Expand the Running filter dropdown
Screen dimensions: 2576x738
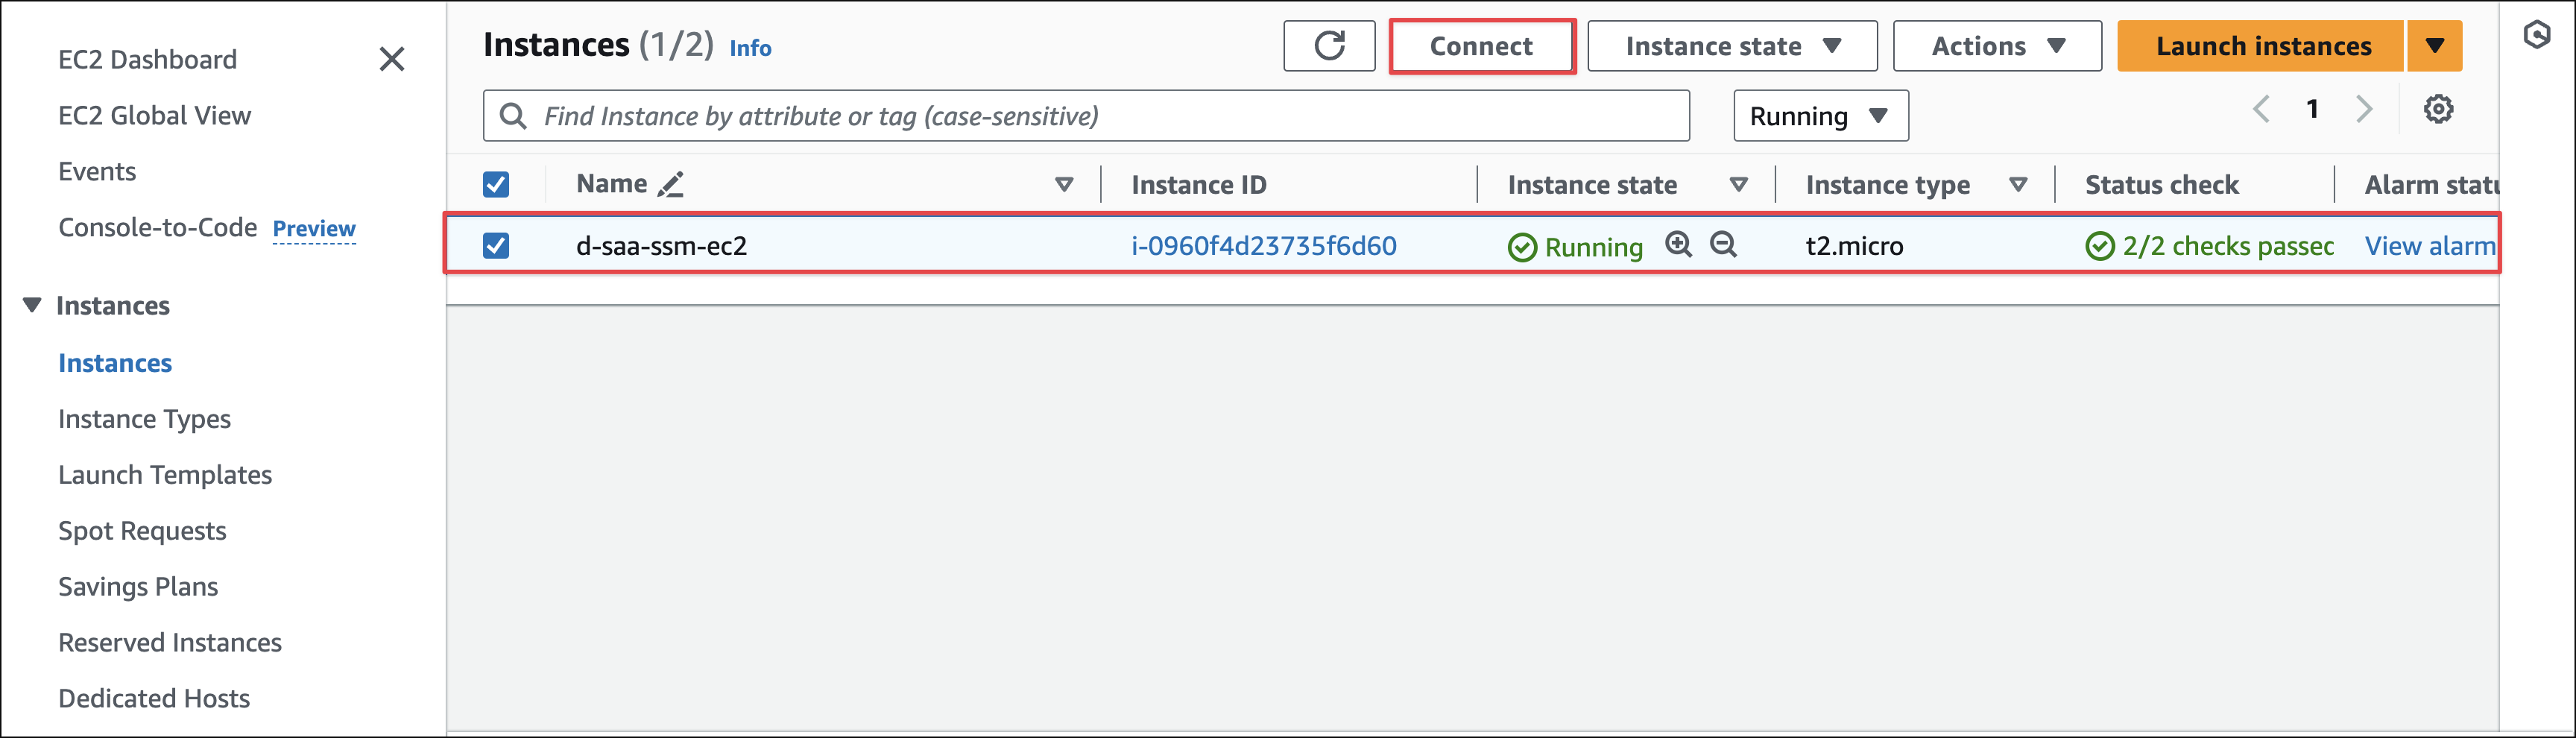click(1819, 116)
